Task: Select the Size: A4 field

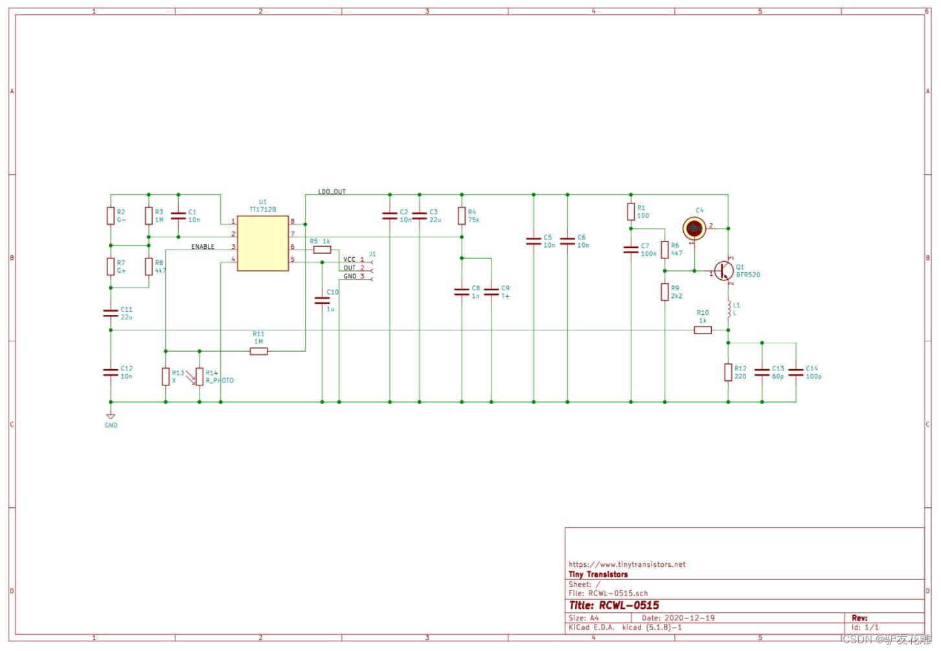Action: point(584,618)
